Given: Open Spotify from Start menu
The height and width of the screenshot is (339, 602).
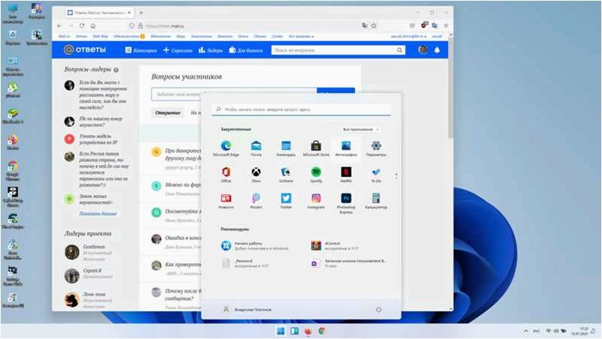Looking at the screenshot, I should tap(316, 175).
